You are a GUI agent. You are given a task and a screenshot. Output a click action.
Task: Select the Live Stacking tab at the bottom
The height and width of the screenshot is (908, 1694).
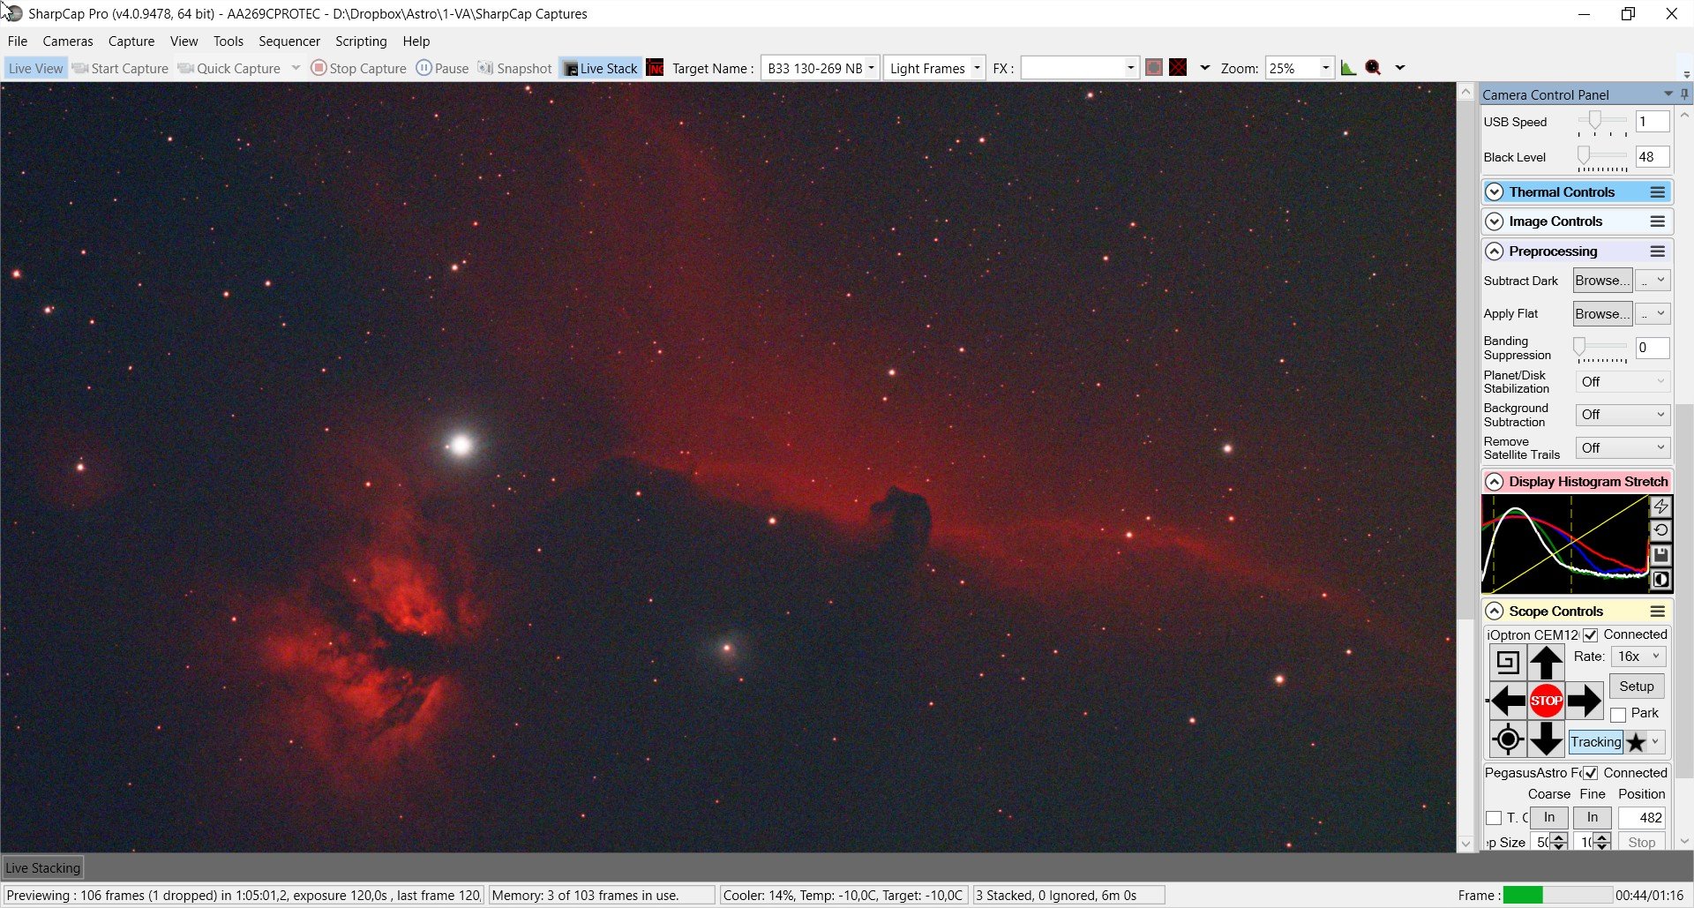click(x=43, y=867)
